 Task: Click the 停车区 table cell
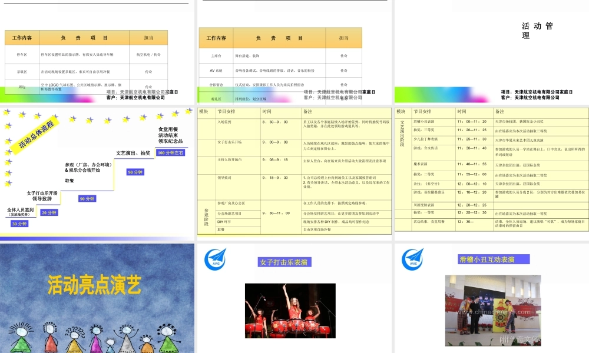click(x=22, y=54)
